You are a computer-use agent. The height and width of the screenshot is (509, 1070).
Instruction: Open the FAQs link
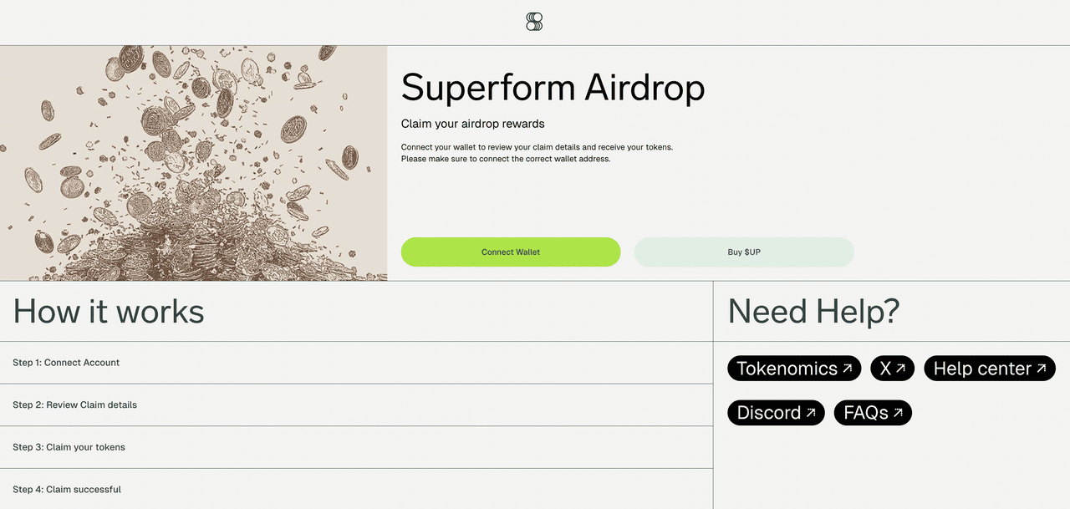[x=865, y=413]
